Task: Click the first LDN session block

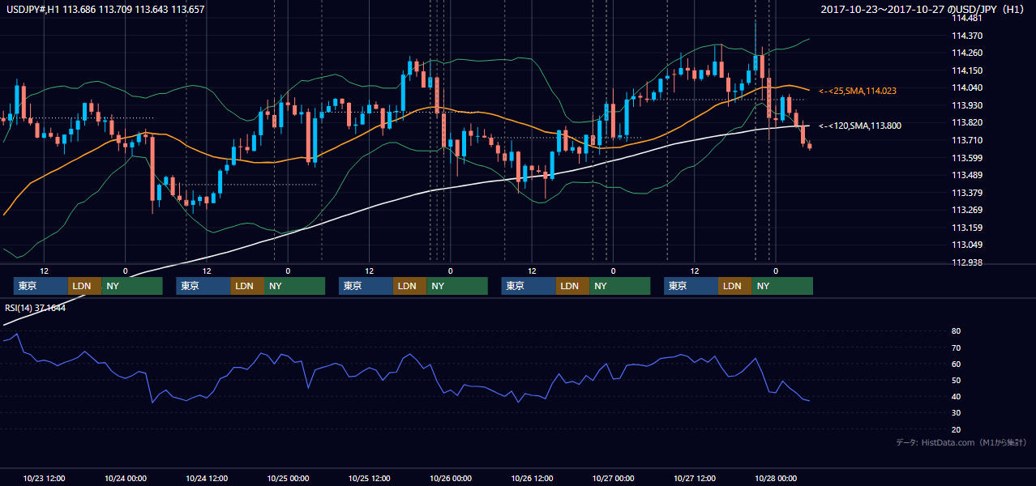Action: point(84,286)
